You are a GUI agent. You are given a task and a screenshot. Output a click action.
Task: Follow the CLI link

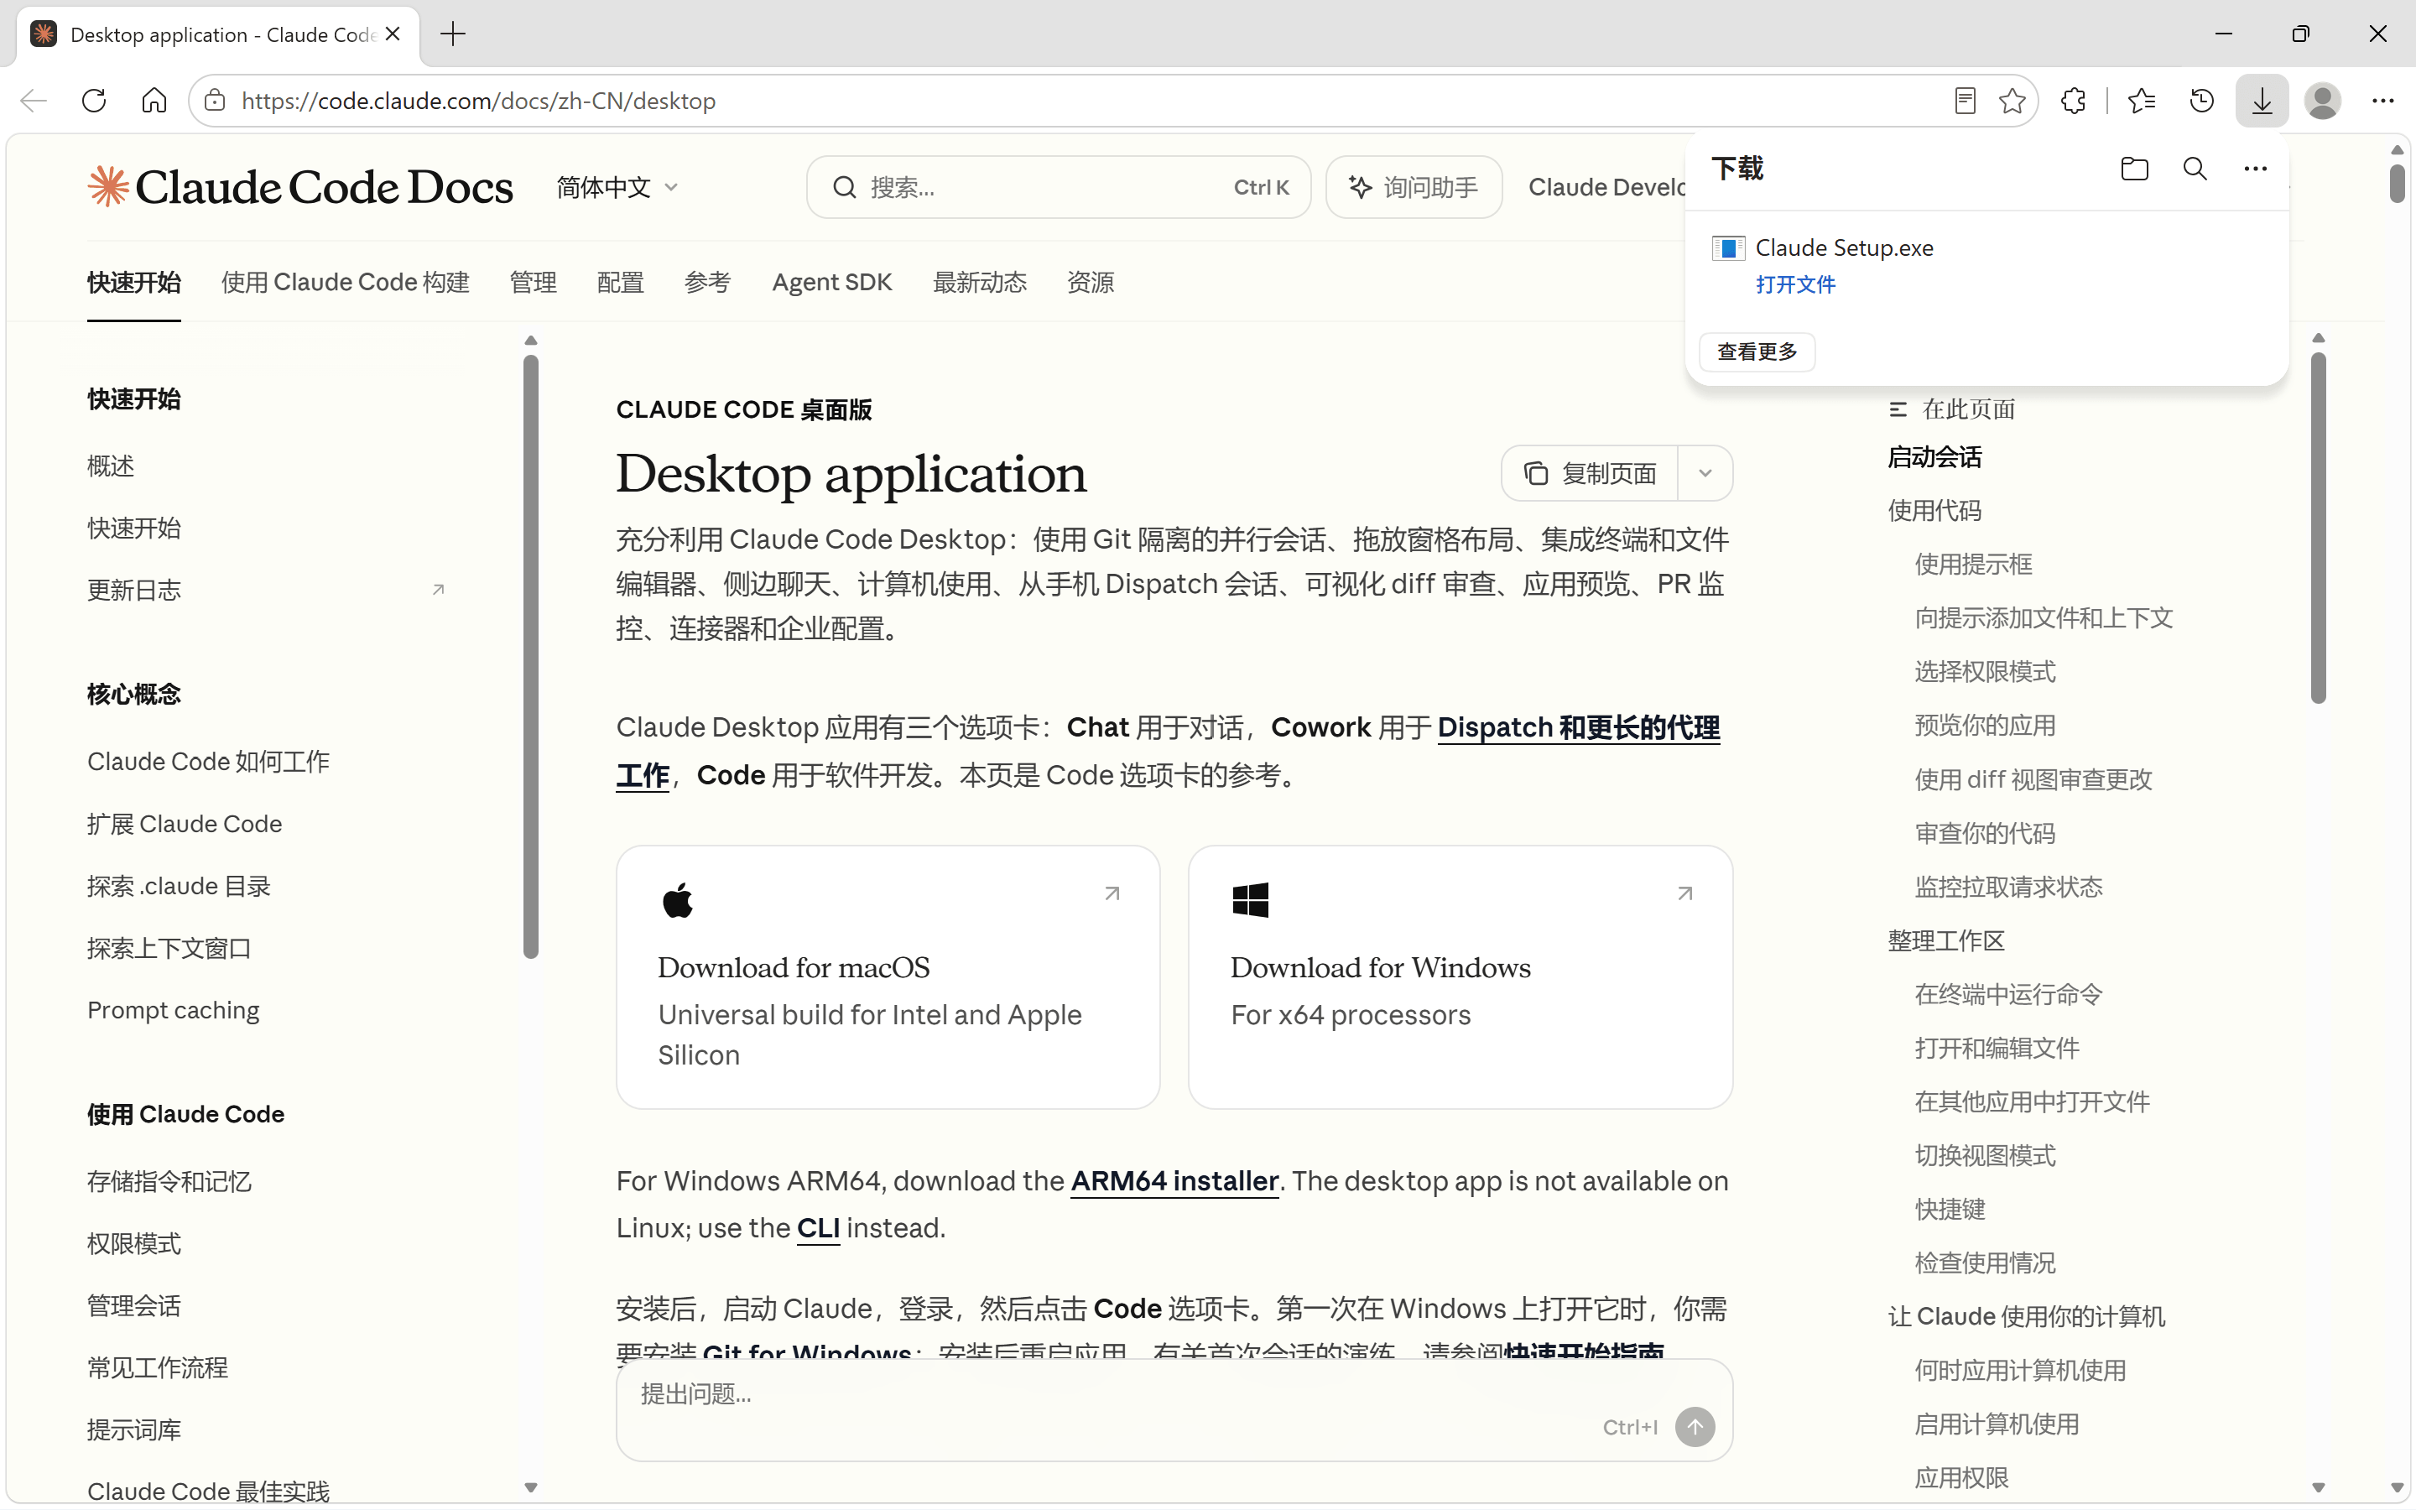tap(818, 1227)
